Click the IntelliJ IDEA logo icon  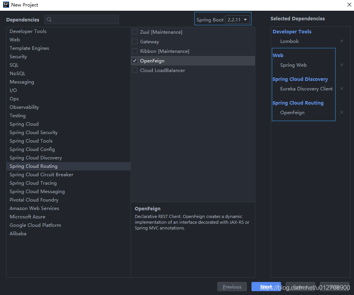pyautogui.click(x=6, y=5)
